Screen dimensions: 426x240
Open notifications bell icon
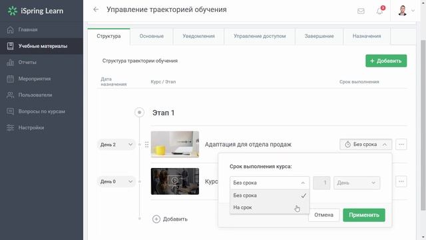(380, 11)
